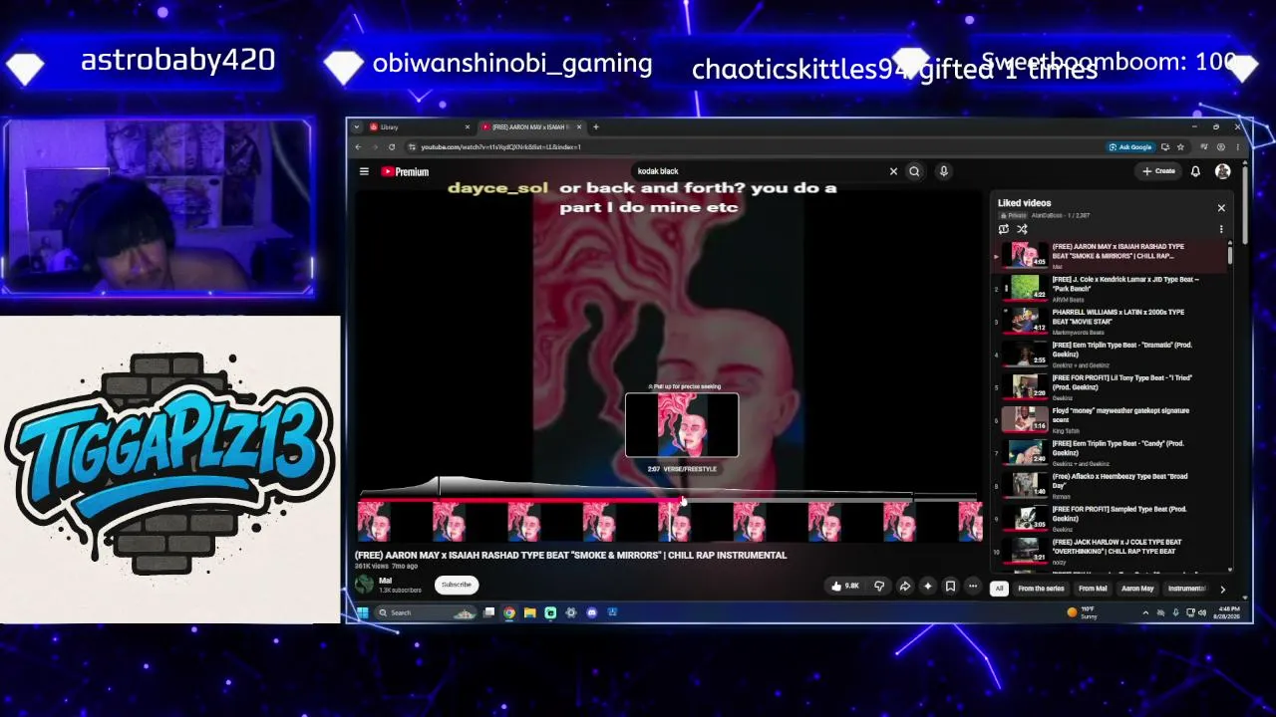Open the taskbar clock and date
The height and width of the screenshot is (717, 1276).
click(x=1228, y=612)
